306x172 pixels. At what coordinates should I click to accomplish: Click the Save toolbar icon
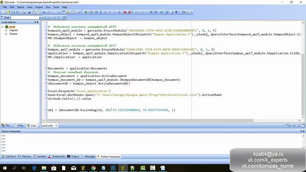tap(13, 12)
